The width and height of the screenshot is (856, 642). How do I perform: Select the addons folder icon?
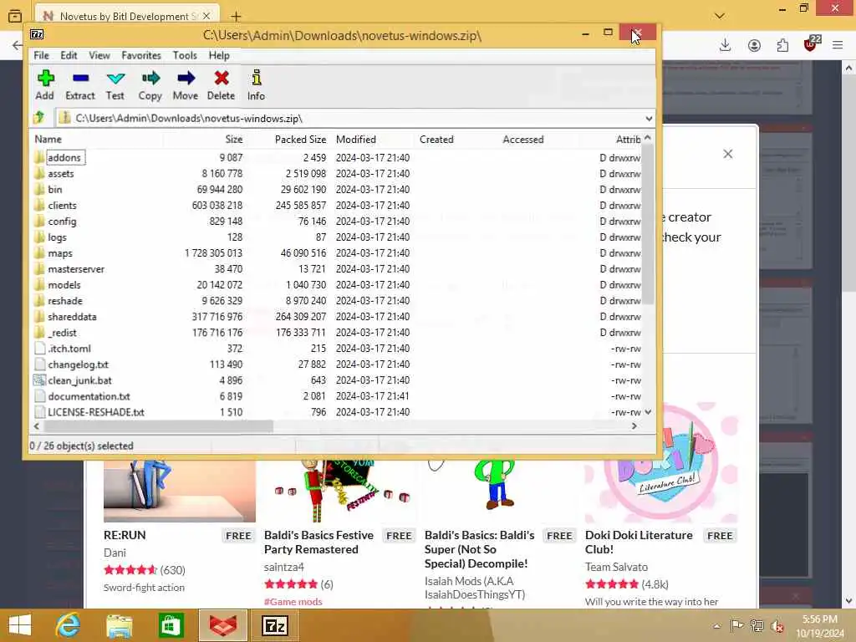[39, 158]
